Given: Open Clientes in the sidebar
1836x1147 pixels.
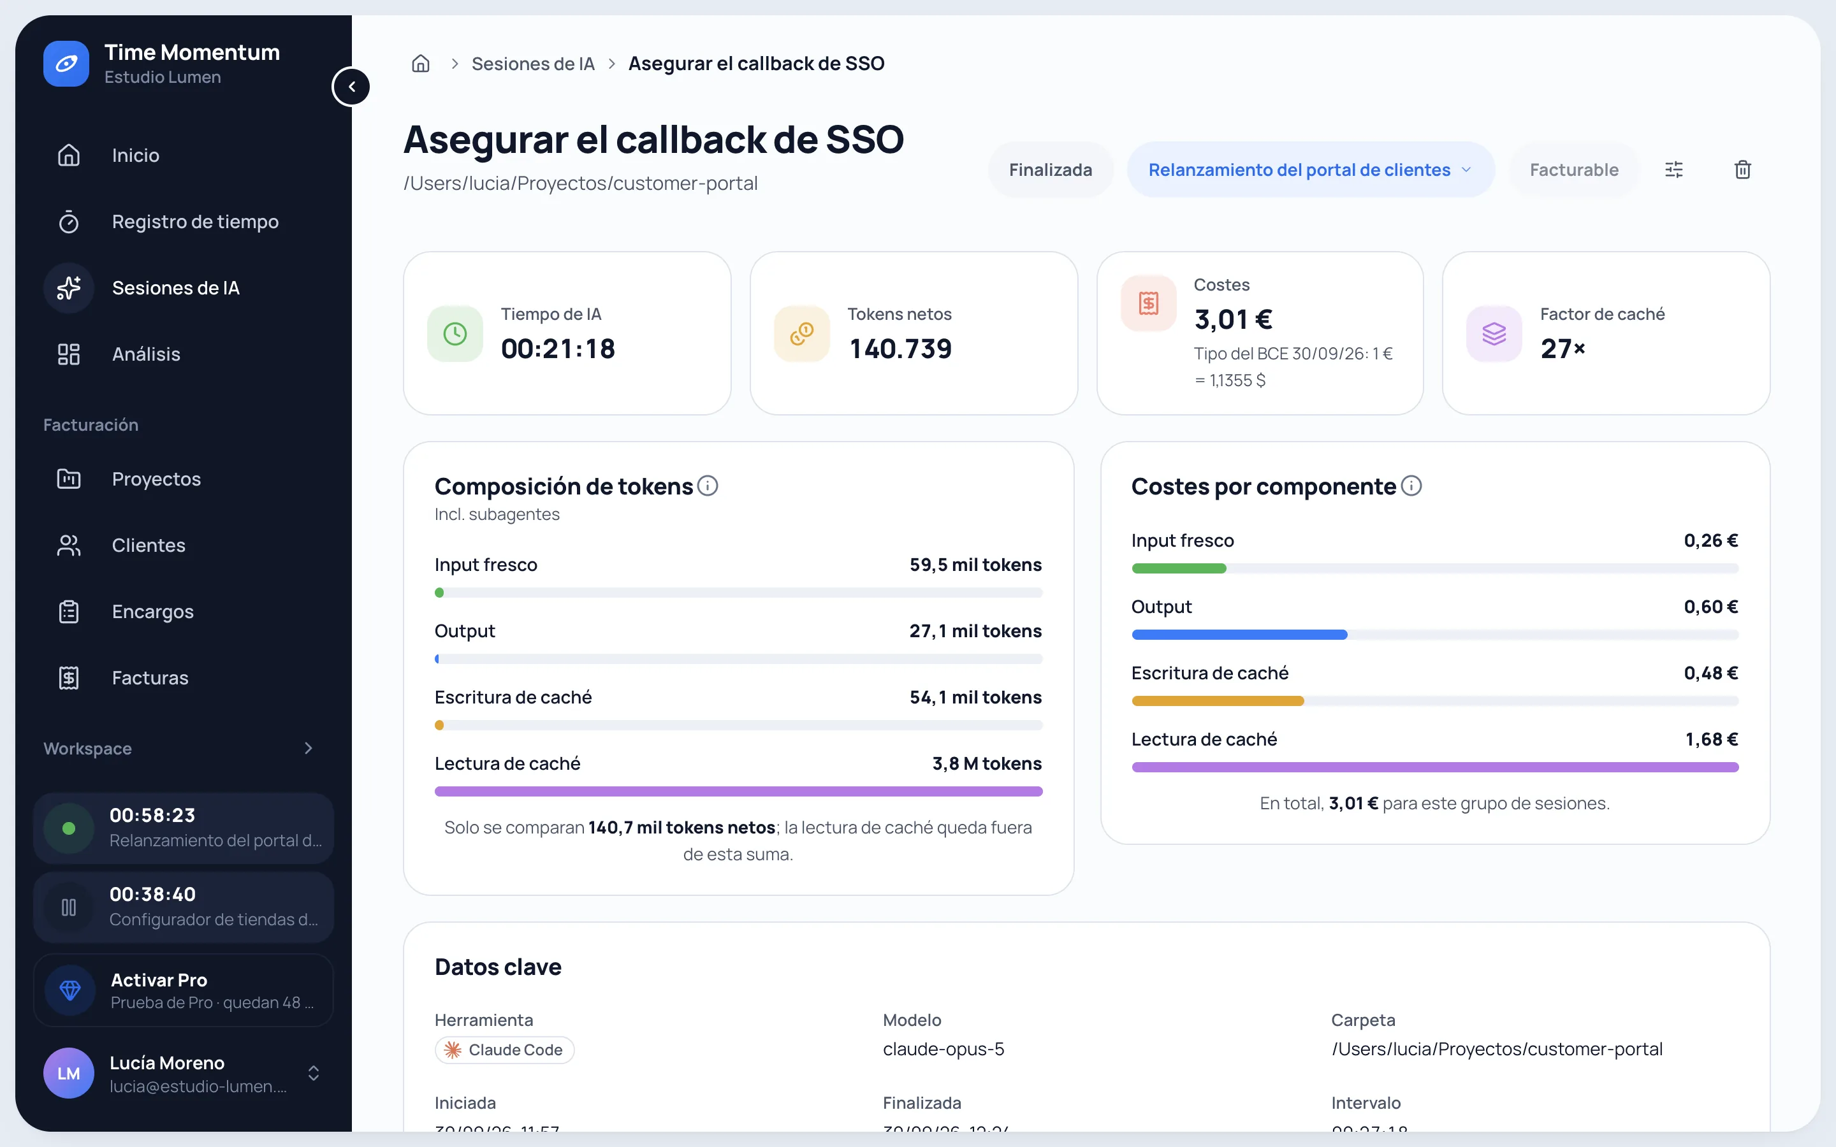Looking at the screenshot, I should click(184, 545).
